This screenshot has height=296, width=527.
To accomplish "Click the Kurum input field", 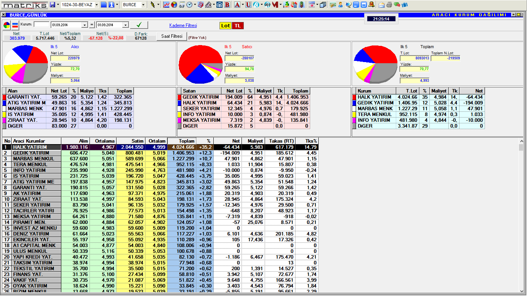I will click(42, 24).
